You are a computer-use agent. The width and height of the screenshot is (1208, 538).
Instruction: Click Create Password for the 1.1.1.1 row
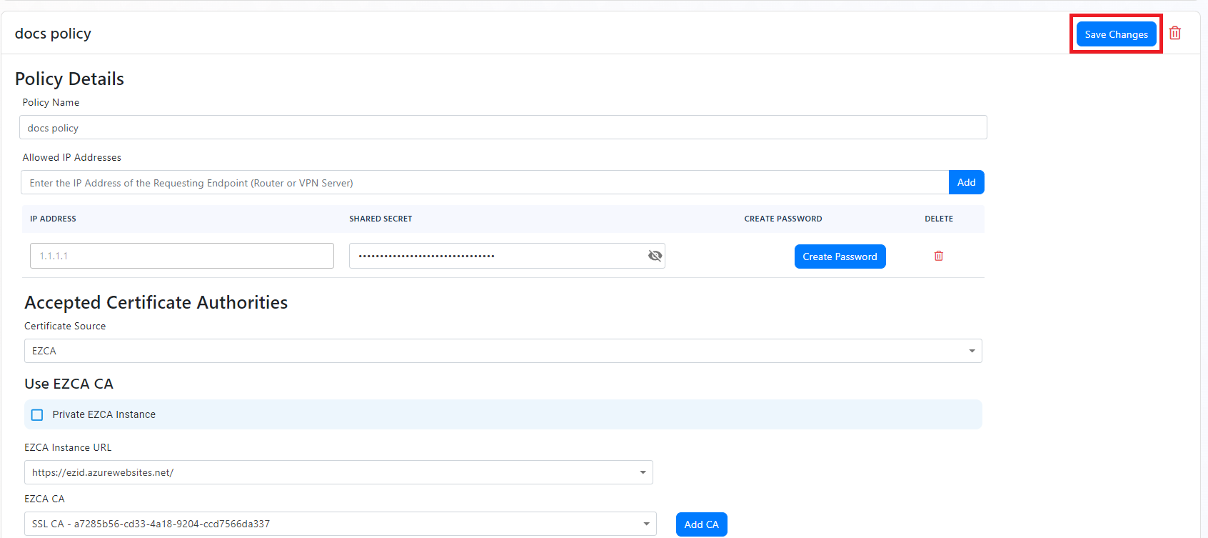tap(840, 256)
